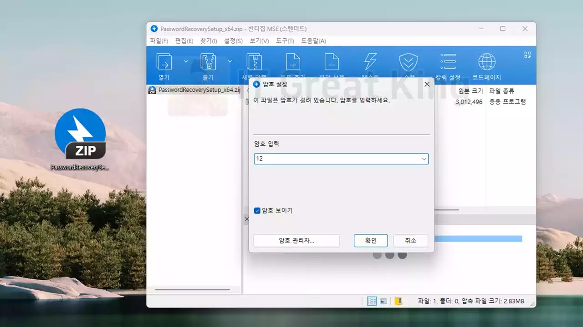Click the 취소 button
583x327 pixels.
pos(410,241)
